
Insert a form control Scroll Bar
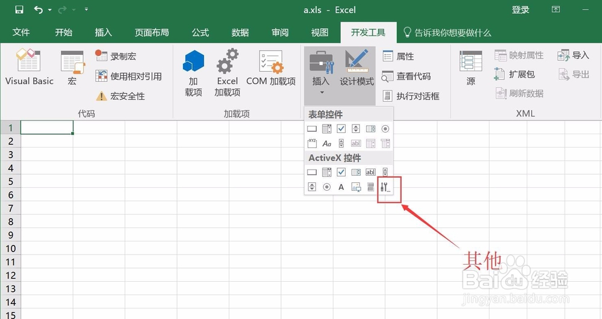click(341, 143)
